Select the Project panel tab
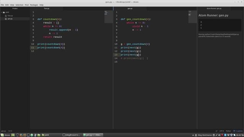Viewport: 244px width, 137px height. click(15, 8)
